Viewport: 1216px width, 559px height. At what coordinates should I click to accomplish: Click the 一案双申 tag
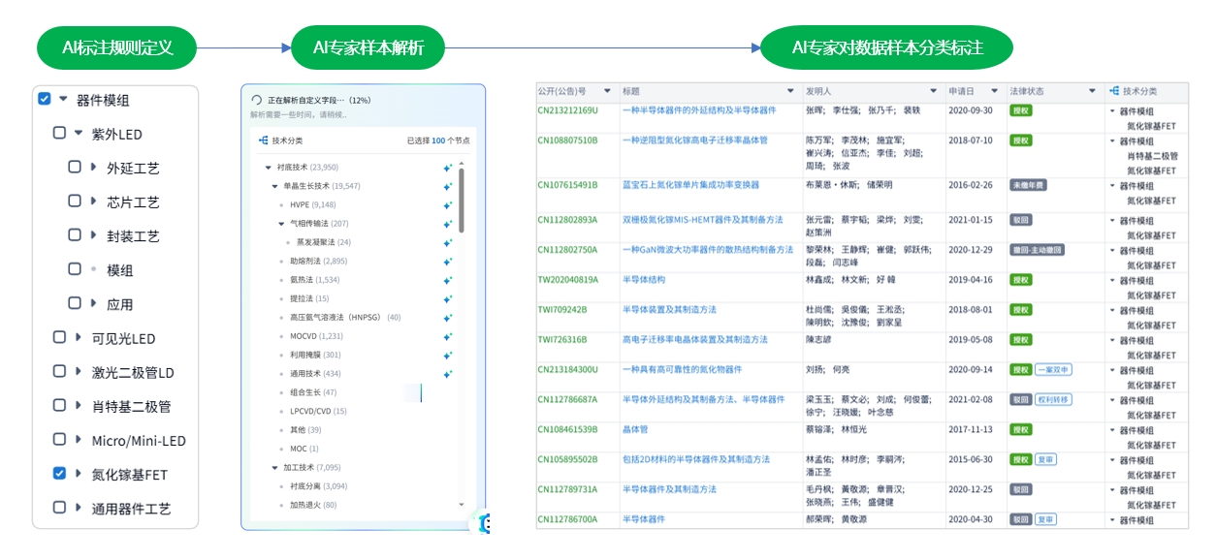coord(1052,370)
